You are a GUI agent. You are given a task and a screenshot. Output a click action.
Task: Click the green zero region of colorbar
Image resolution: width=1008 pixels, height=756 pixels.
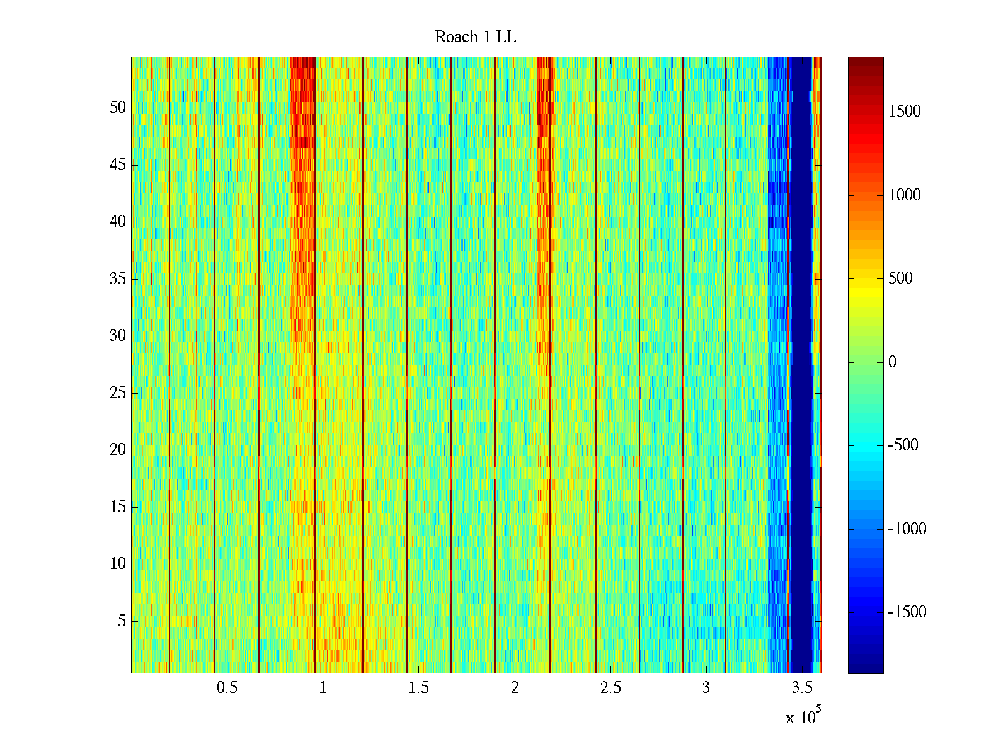tap(866, 362)
